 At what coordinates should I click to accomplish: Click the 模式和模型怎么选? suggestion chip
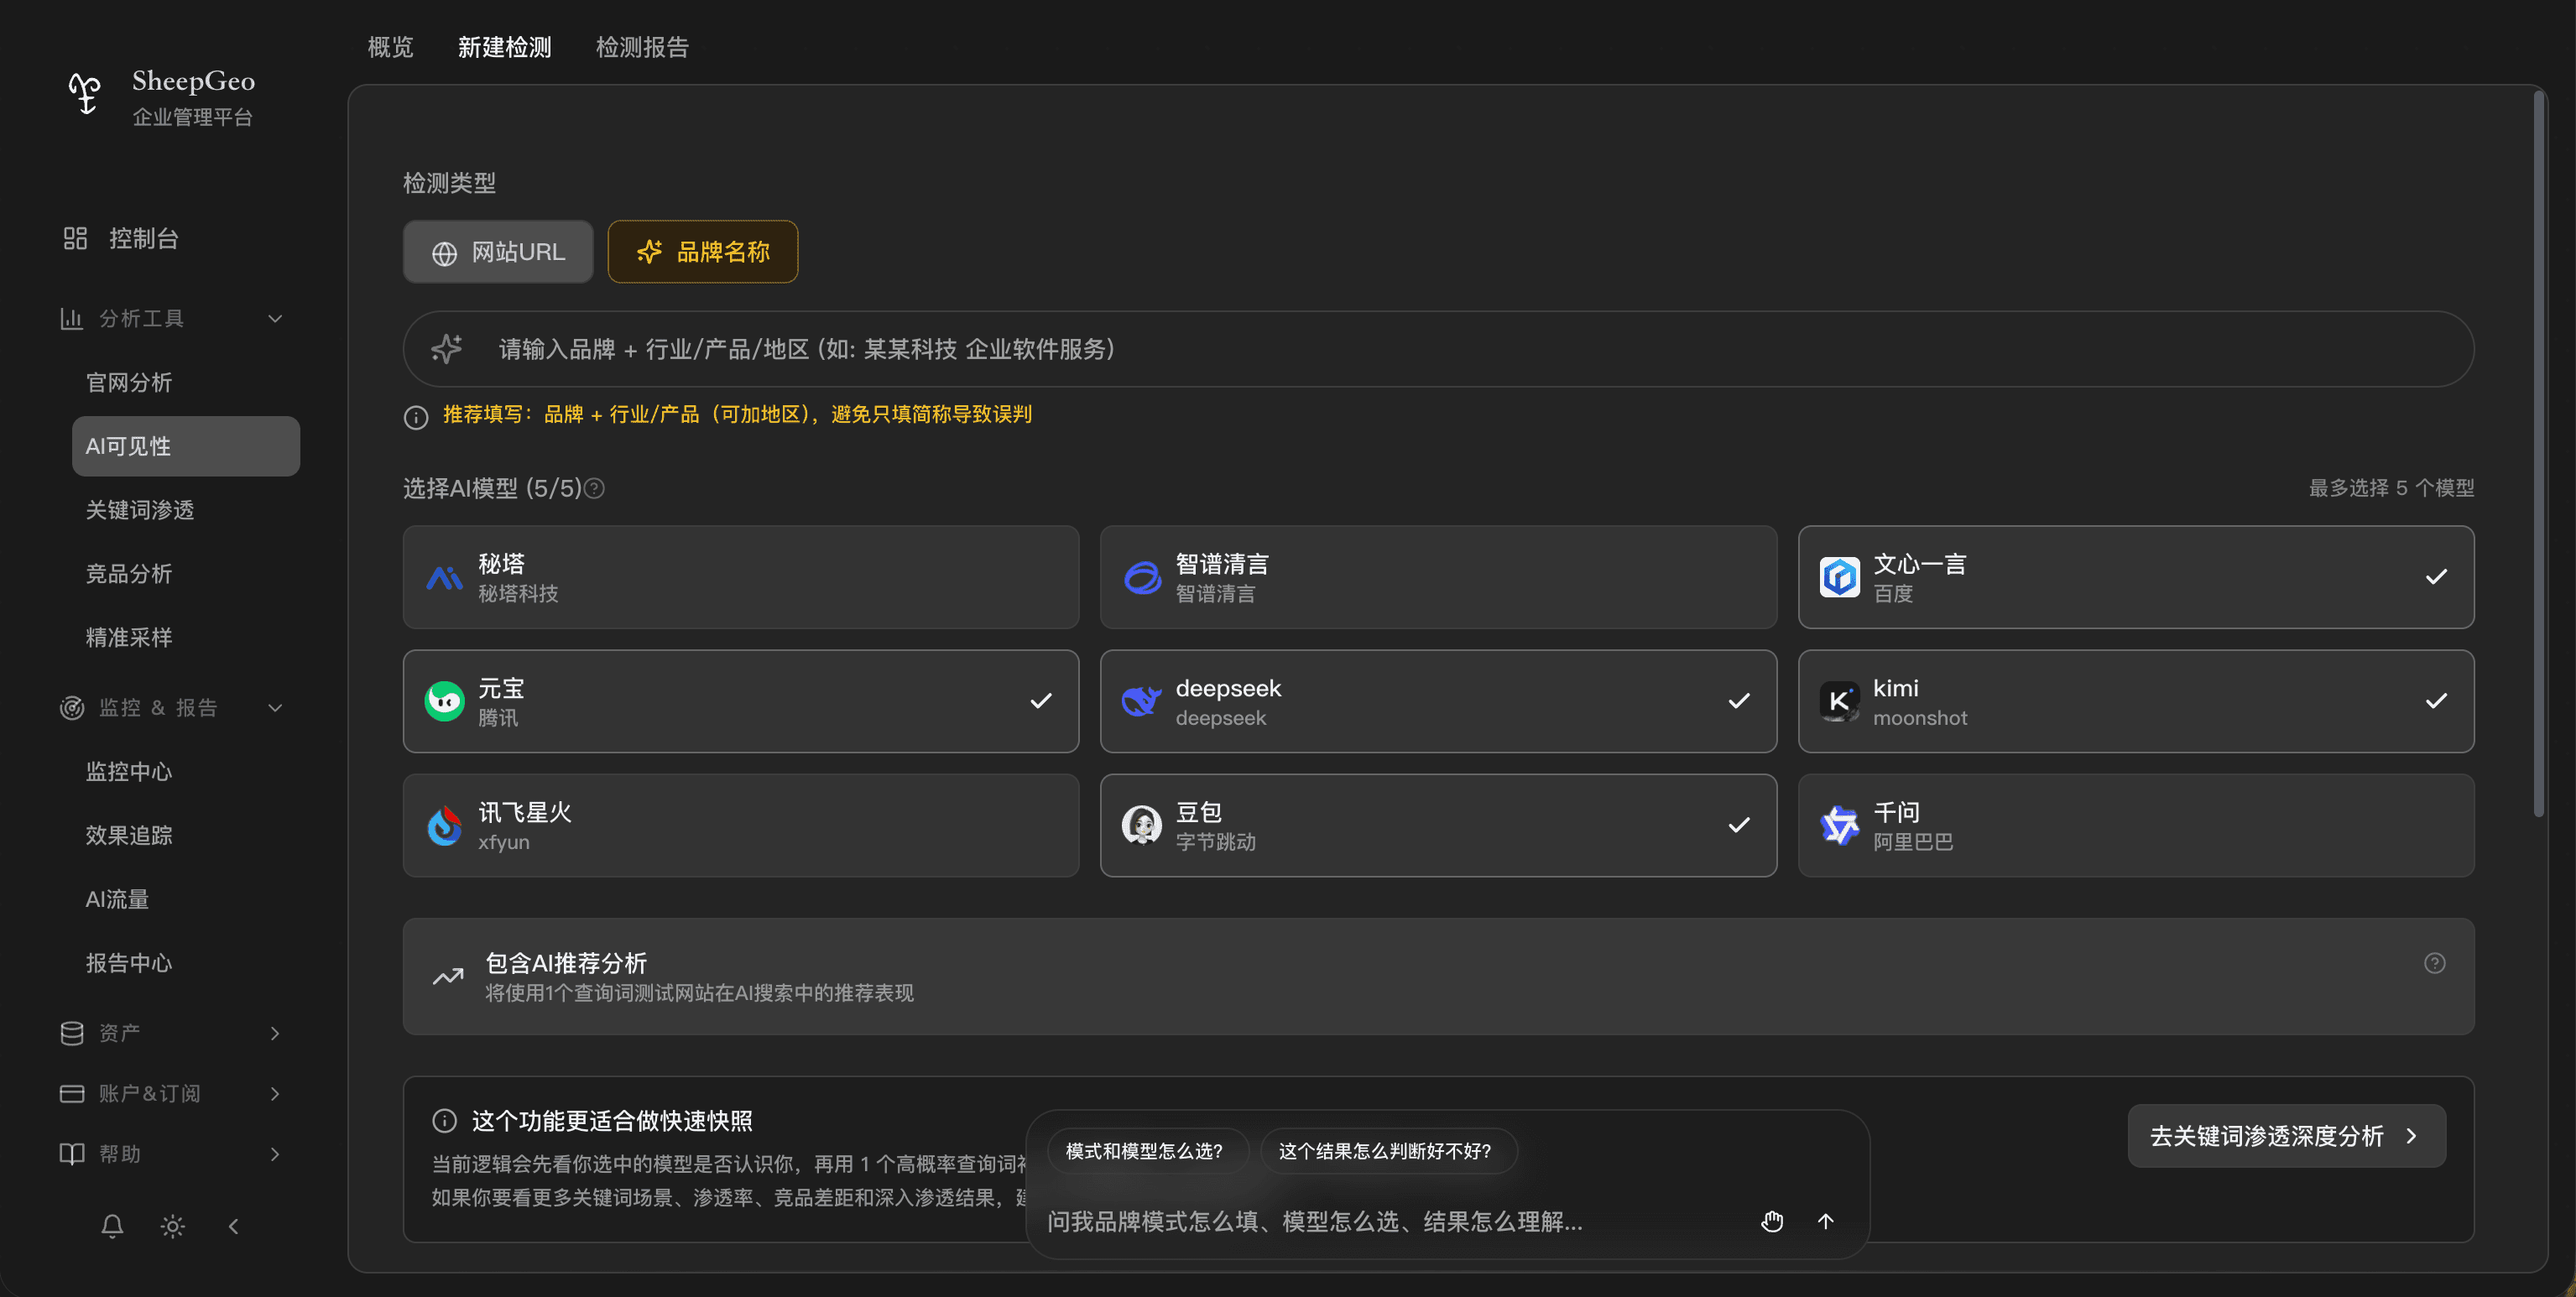tap(1147, 1151)
